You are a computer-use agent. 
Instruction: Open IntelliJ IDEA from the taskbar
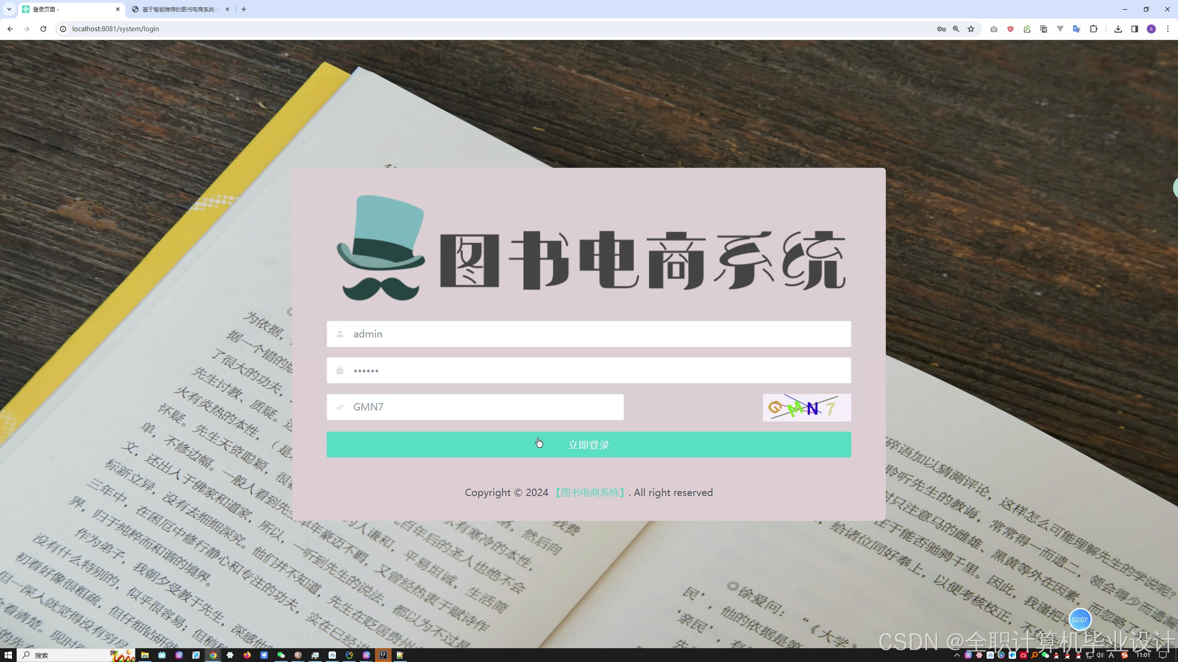coord(383,655)
